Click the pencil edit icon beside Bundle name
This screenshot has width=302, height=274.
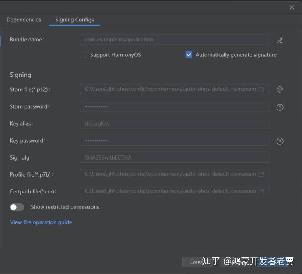tap(280, 41)
